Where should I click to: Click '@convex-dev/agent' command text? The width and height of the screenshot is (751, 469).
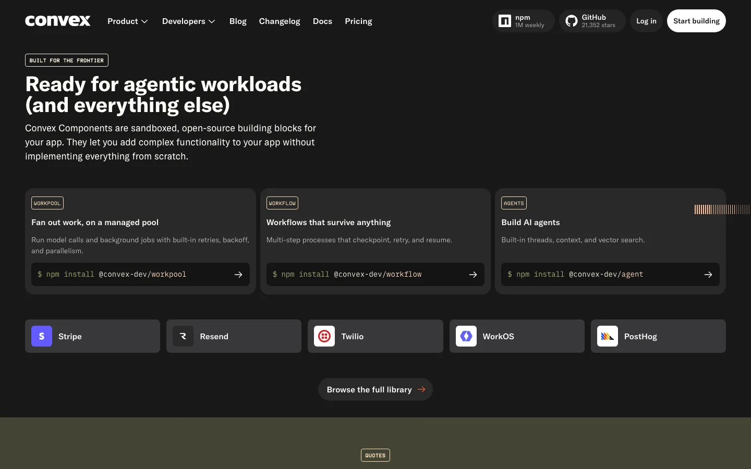coord(606,275)
